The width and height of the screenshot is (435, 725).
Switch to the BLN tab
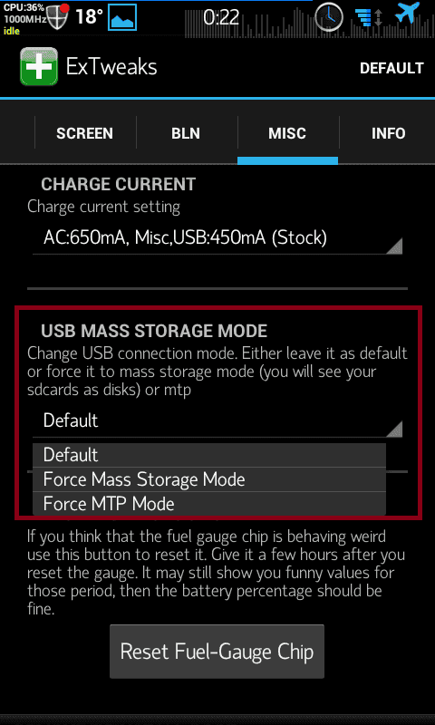[186, 133]
